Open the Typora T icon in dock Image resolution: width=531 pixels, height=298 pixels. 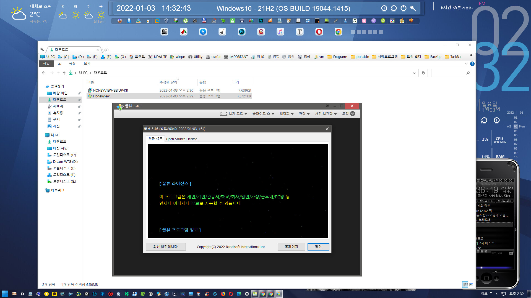300,32
